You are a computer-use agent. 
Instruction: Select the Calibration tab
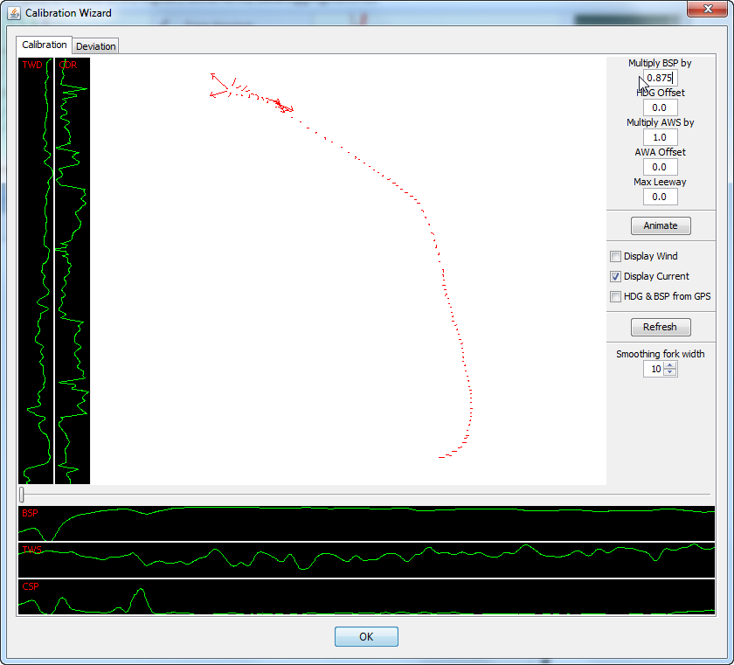point(44,45)
